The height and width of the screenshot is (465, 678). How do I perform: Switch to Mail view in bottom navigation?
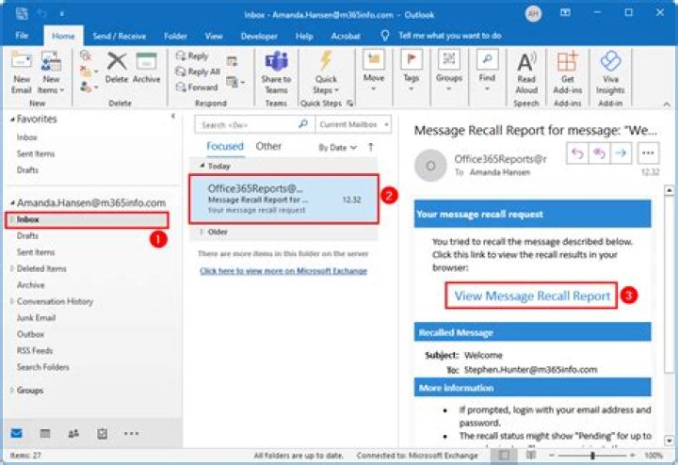coord(17,433)
